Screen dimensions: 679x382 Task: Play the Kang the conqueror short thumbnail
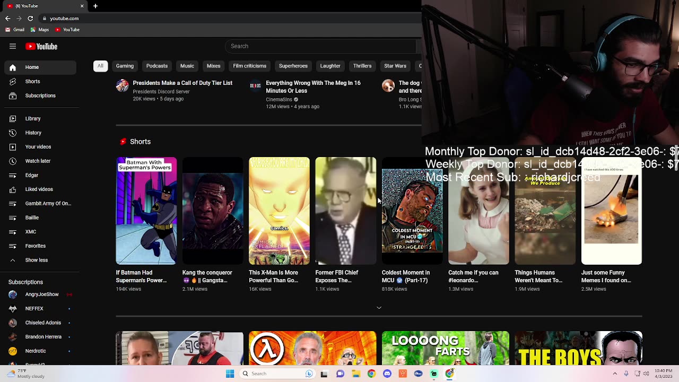click(x=213, y=211)
